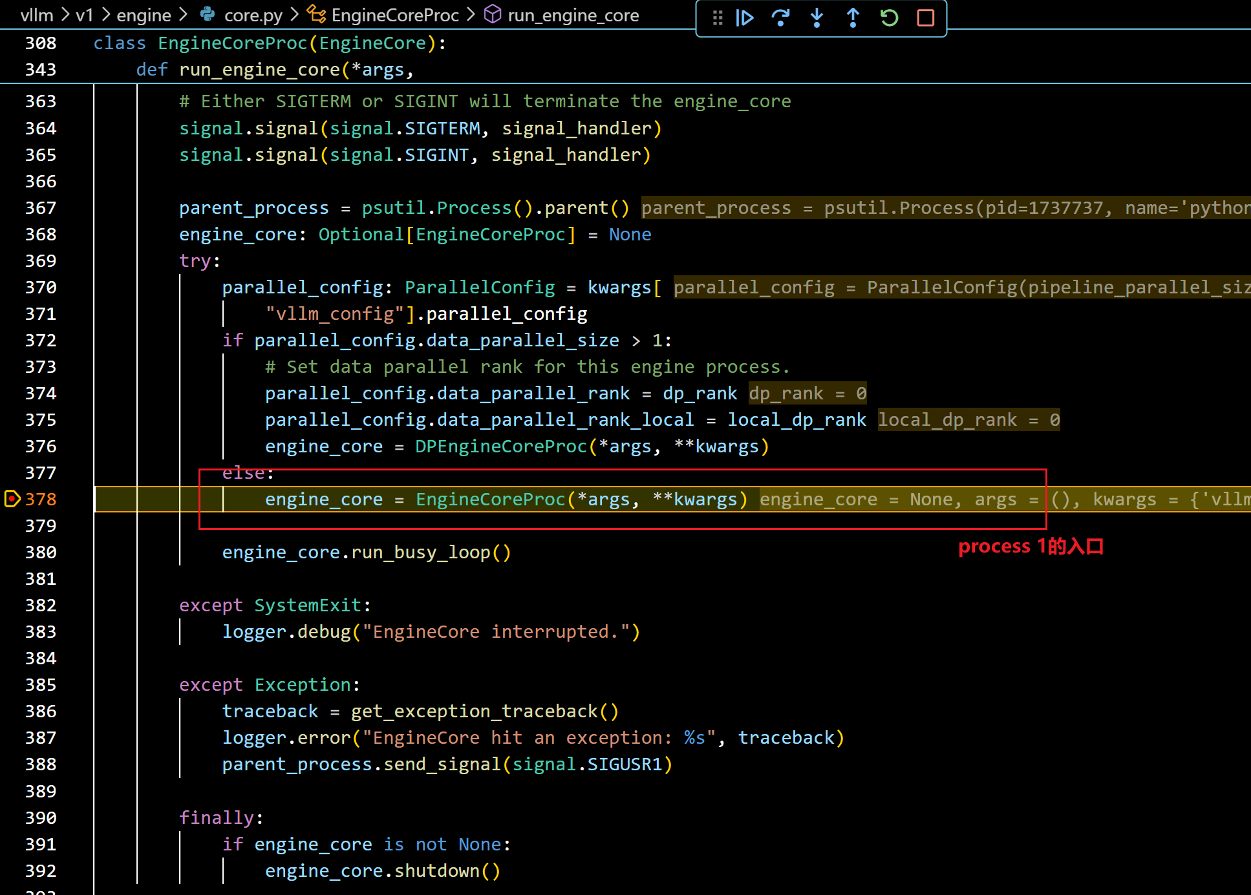1251x895 pixels.
Task: Select the engine folder breadcrumb
Action: pyautogui.click(x=144, y=16)
